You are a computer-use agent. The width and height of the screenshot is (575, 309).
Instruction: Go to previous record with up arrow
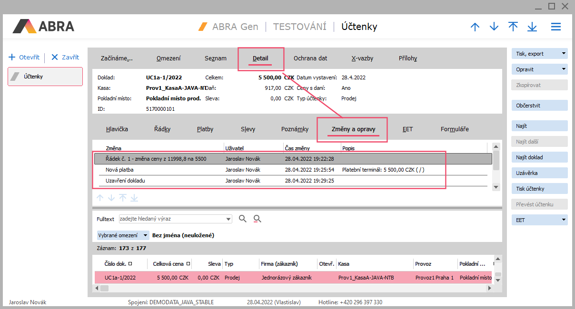[475, 27]
